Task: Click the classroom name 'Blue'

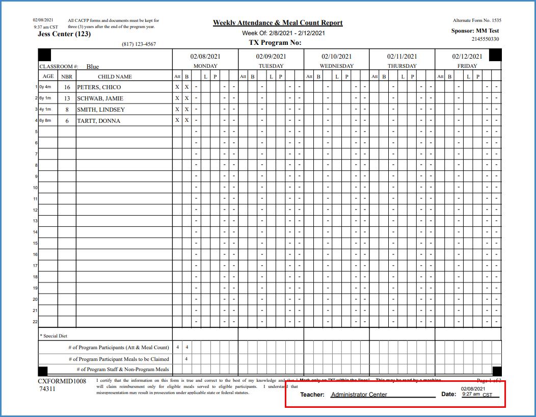Action: point(93,66)
